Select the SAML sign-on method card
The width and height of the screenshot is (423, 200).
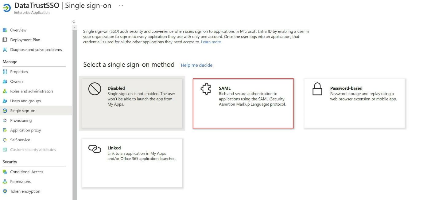[243, 103]
